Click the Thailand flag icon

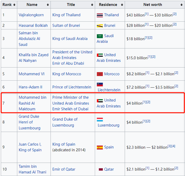100,15
